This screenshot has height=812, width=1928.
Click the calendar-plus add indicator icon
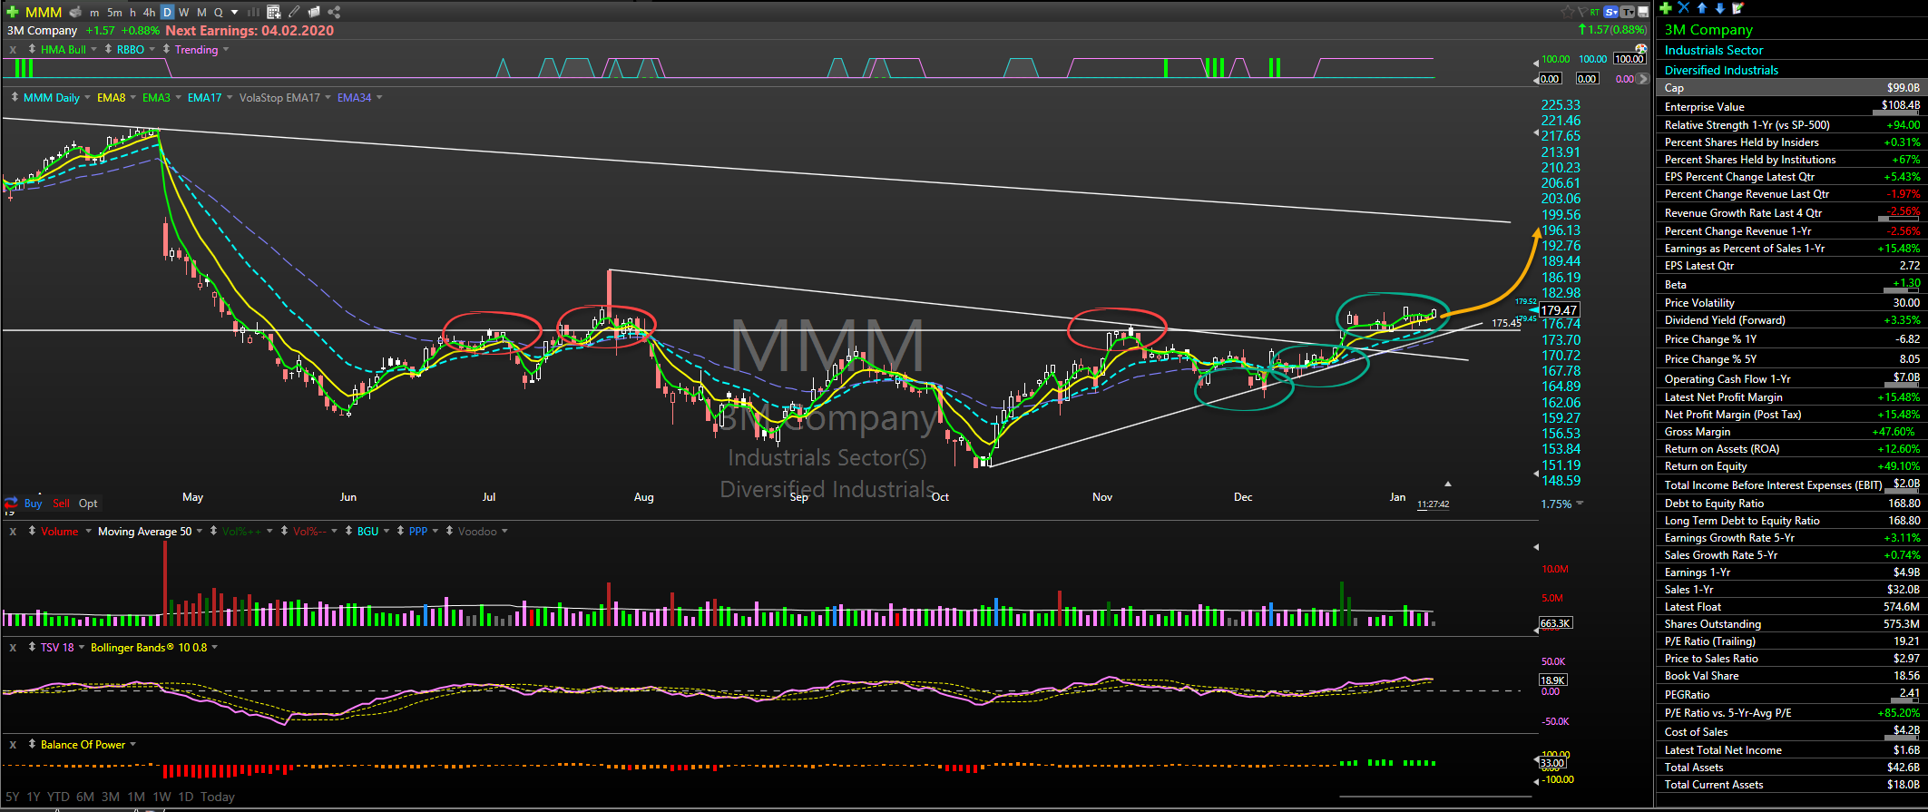[273, 12]
